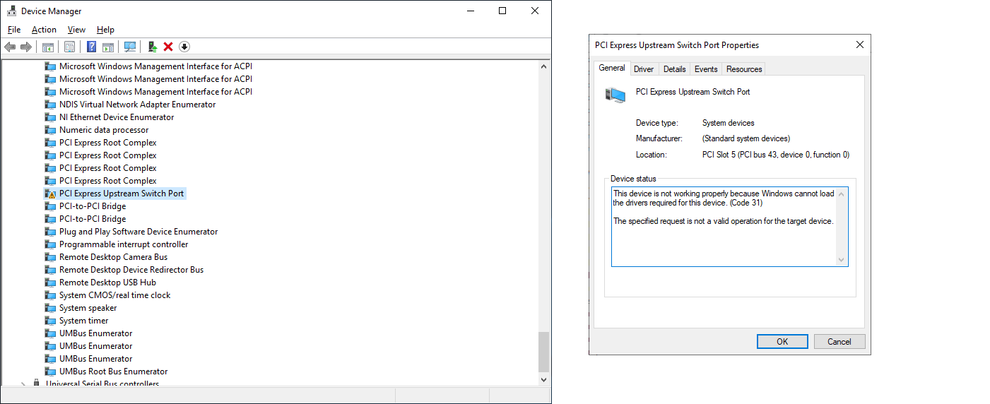The image size is (990, 404).
Task: Click the System CMOS/real time clock icon
Action: click(50, 295)
